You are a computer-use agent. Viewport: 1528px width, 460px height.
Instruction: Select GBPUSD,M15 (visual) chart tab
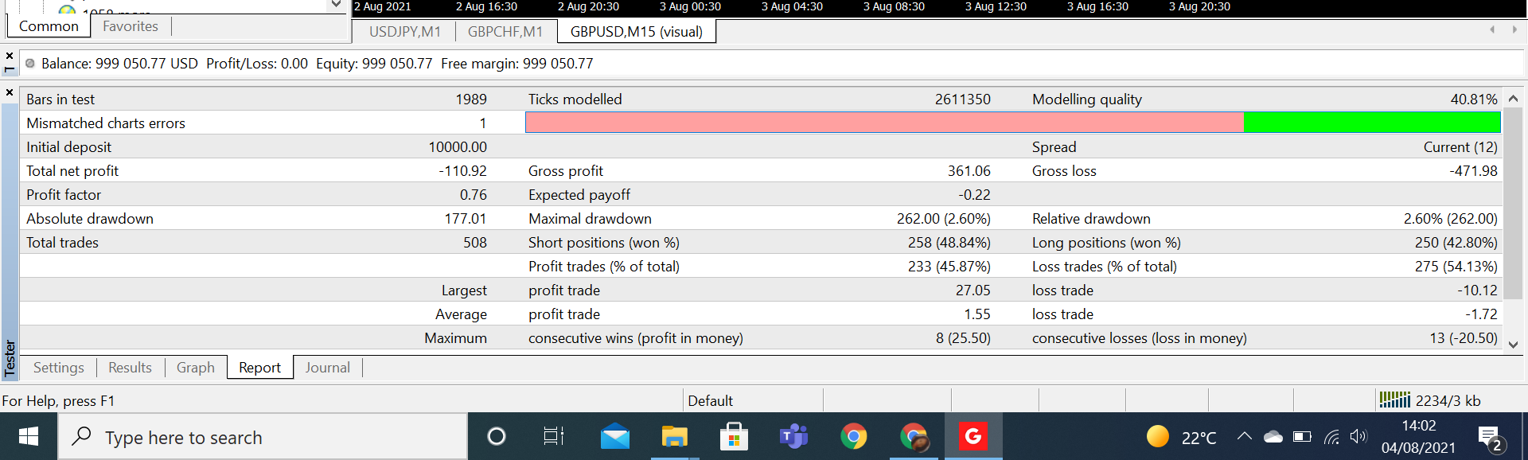637,32
